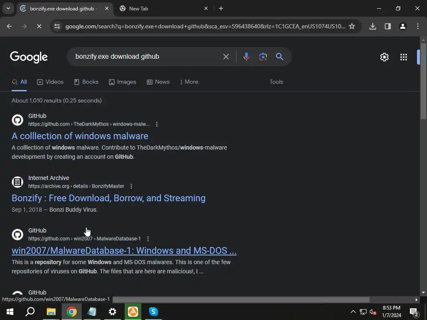The width and height of the screenshot is (427, 320).
Task: Click GitHub favicon of win2007 result
Action: 18,235
